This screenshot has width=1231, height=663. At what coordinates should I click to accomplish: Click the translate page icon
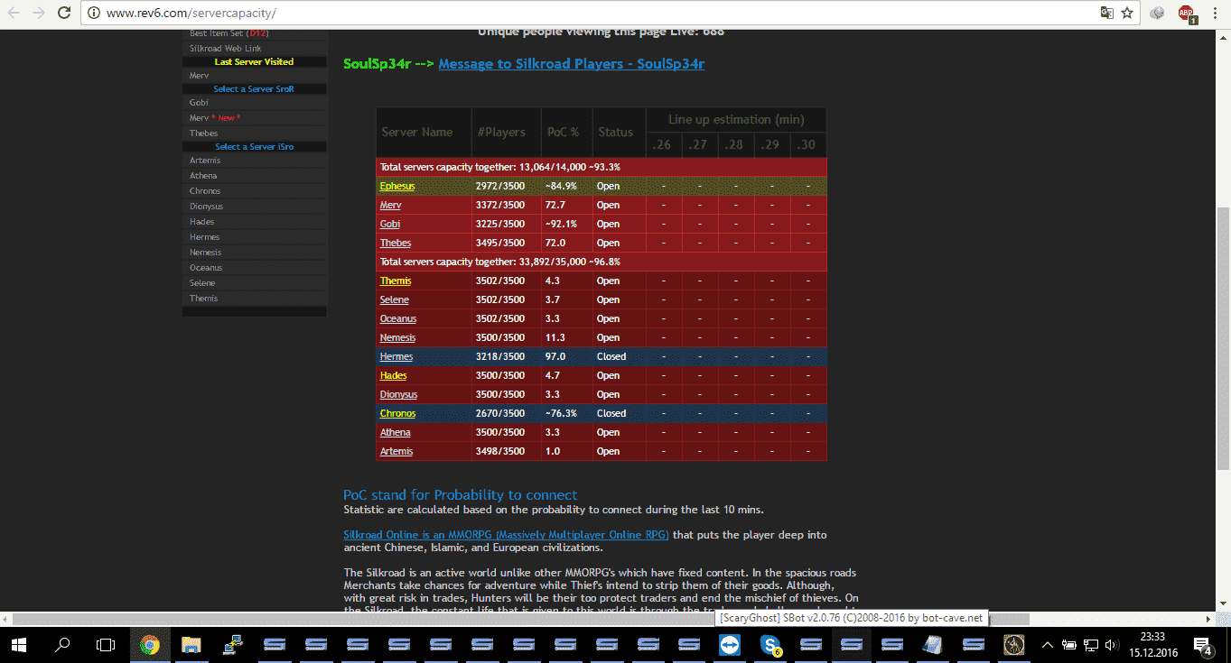click(1106, 14)
